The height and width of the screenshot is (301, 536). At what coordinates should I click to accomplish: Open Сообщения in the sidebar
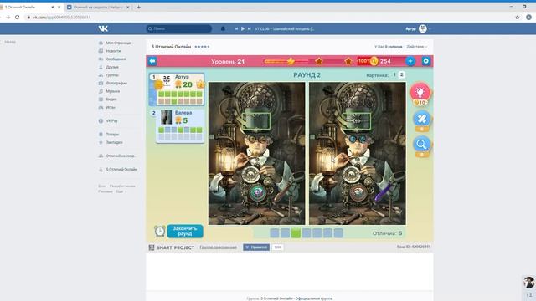tap(116, 59)
